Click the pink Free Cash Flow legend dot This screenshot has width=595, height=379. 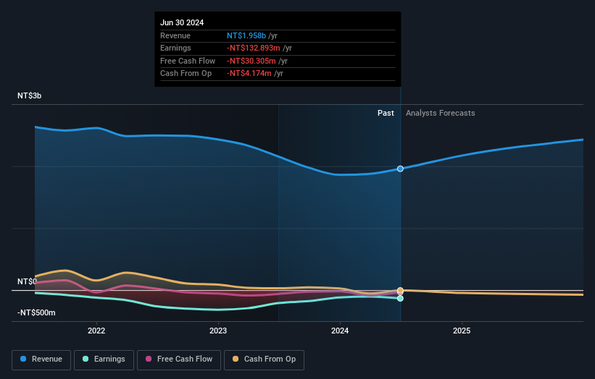pyautogui.click(x=149, y=359)
